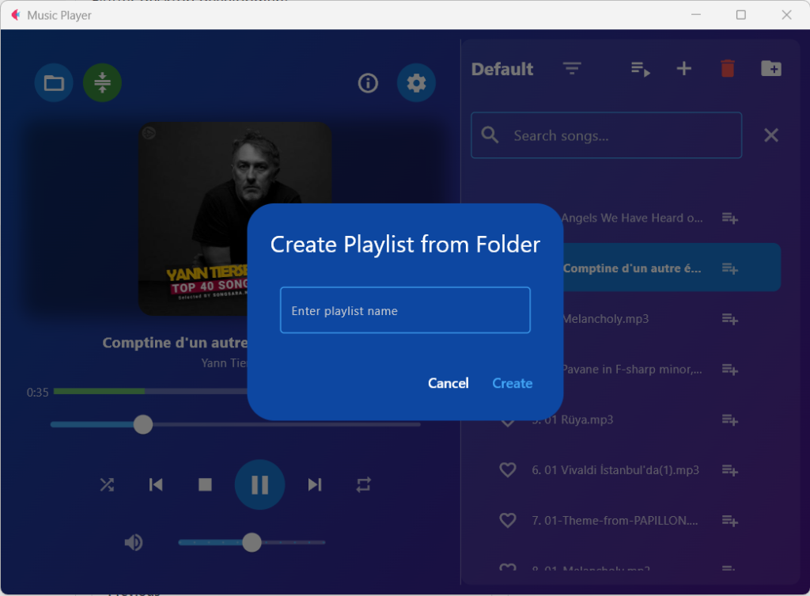Click the plus icon to add songs

coord(684,69)
